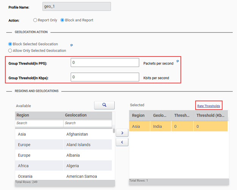Select the Block and Report action

(63, 20)
